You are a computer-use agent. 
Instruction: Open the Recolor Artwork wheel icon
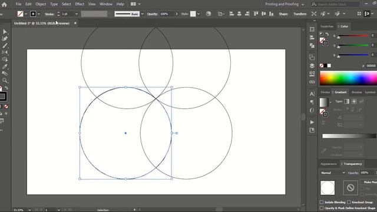pyautogui.click(x=209, y=14)
